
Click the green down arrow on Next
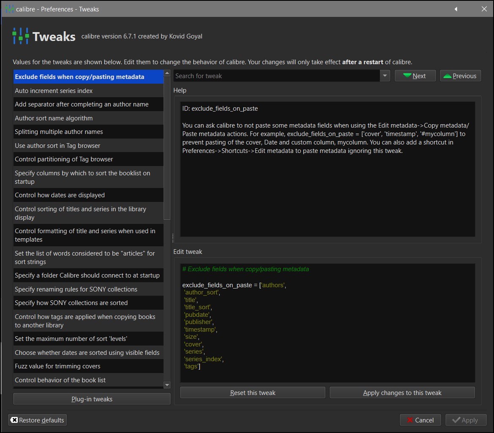[x=407, y=76]
